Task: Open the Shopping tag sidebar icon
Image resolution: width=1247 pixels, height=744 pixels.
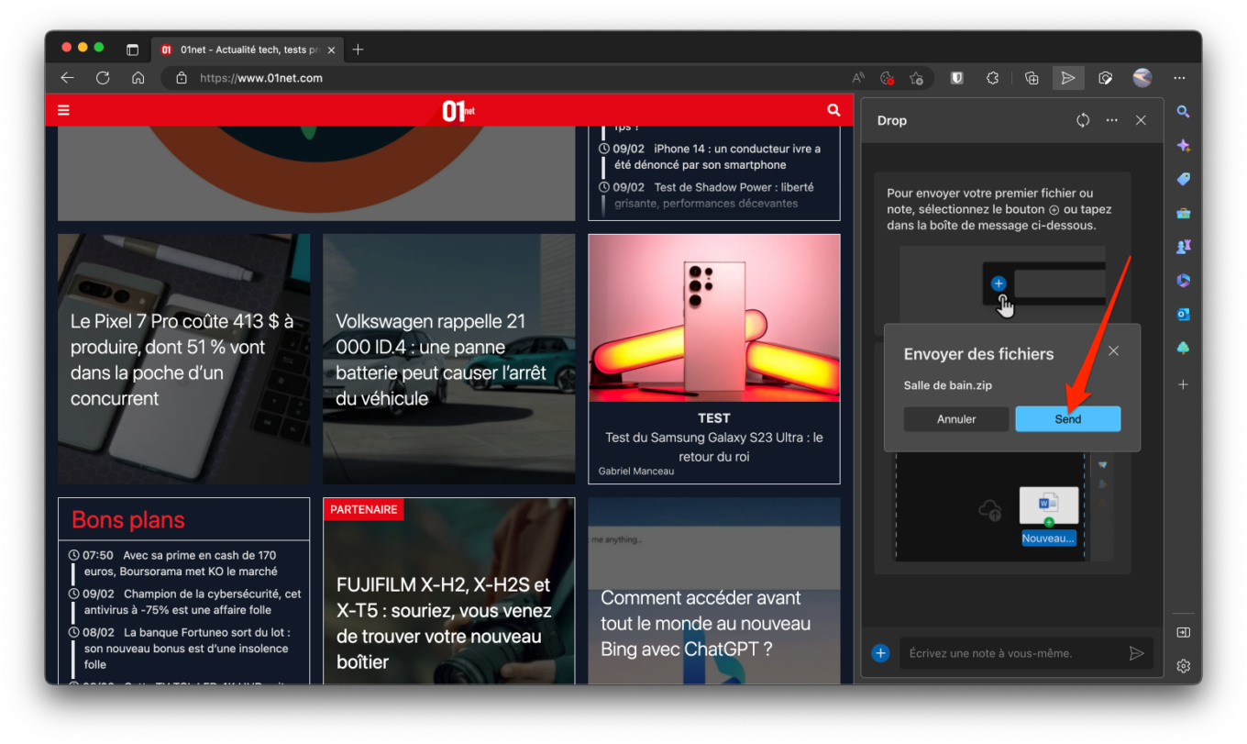Action: coord(1183,179)
